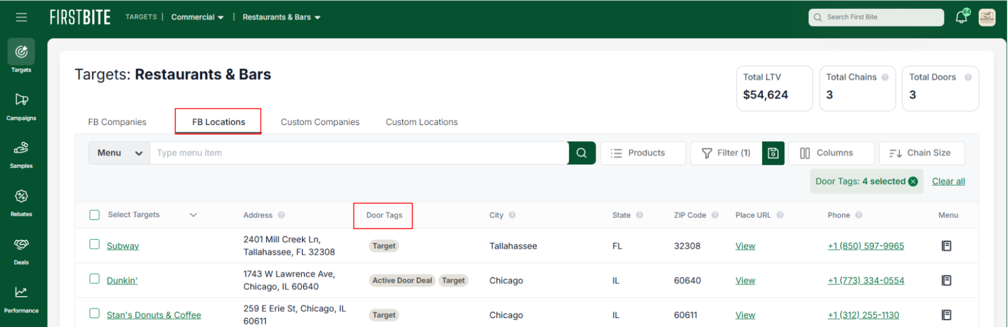1008x327 pixels.
Task: Call Dunkin' phone +1 (773) 334-0554
Action: coord(866,281)
